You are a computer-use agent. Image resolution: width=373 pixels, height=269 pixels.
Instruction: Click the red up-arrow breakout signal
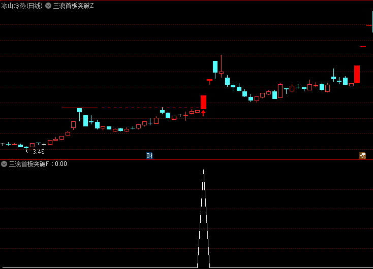(x=203, y=113)
